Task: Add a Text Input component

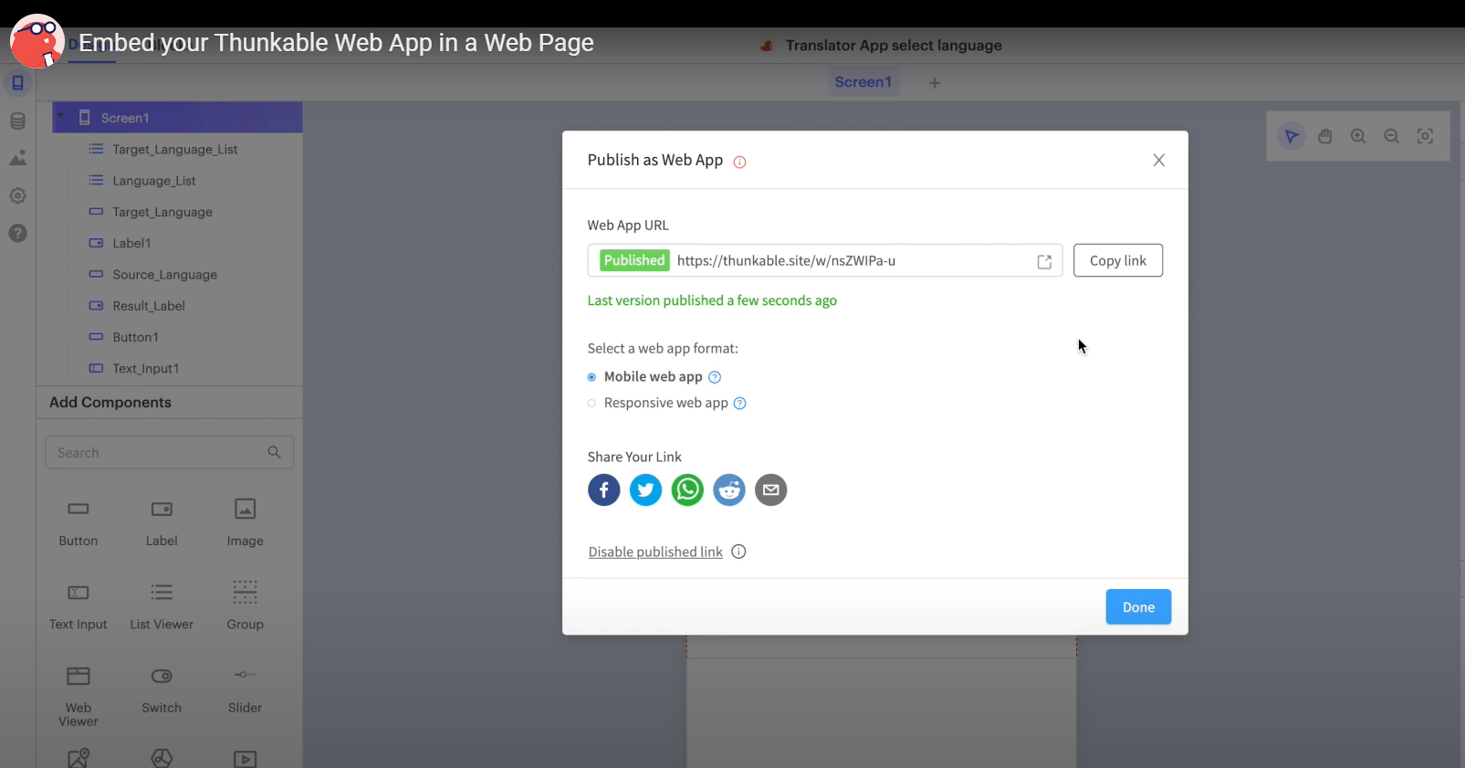Action: click(78, 606)
